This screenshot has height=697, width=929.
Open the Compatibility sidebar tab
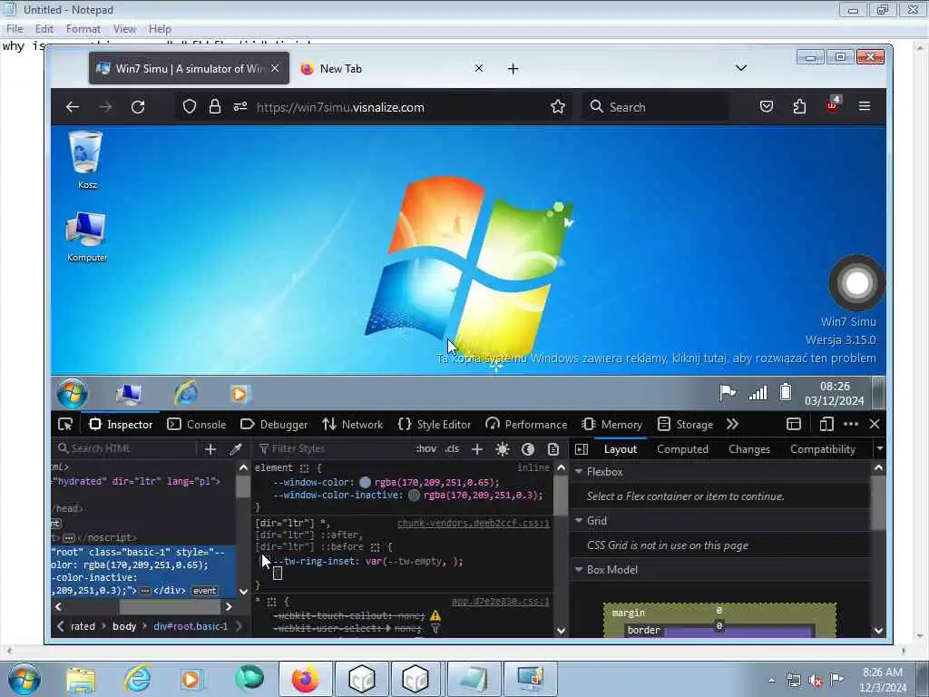click(822, 449)
